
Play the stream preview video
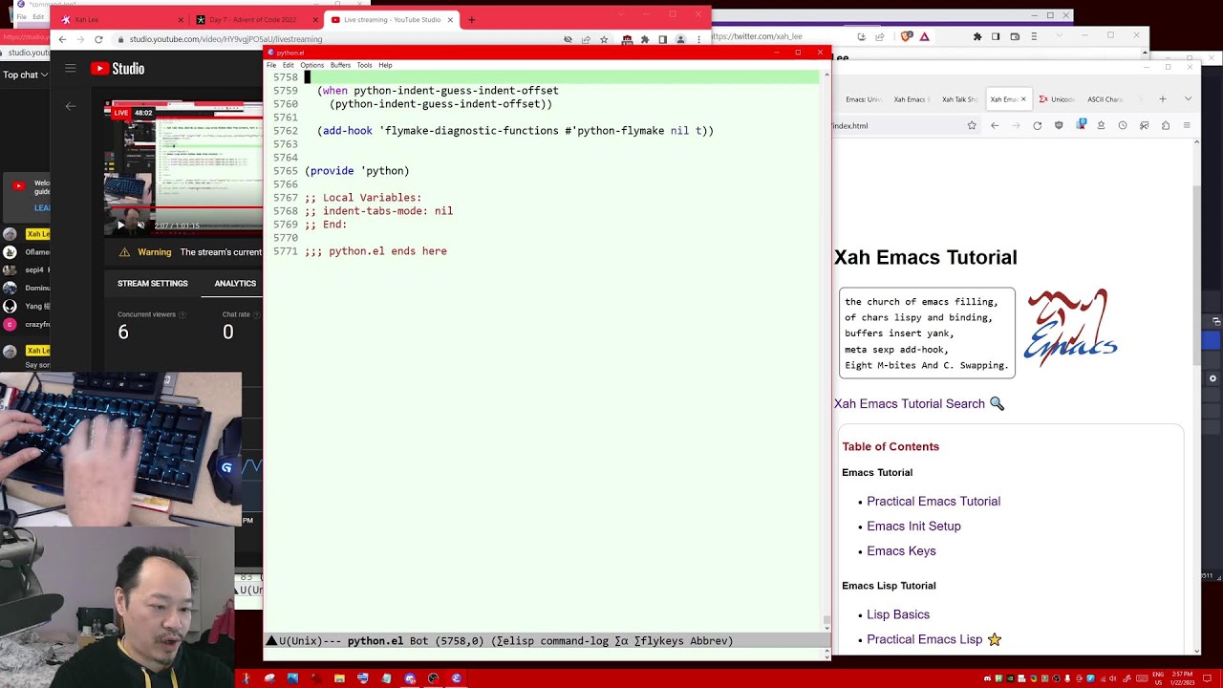[120, 226]
